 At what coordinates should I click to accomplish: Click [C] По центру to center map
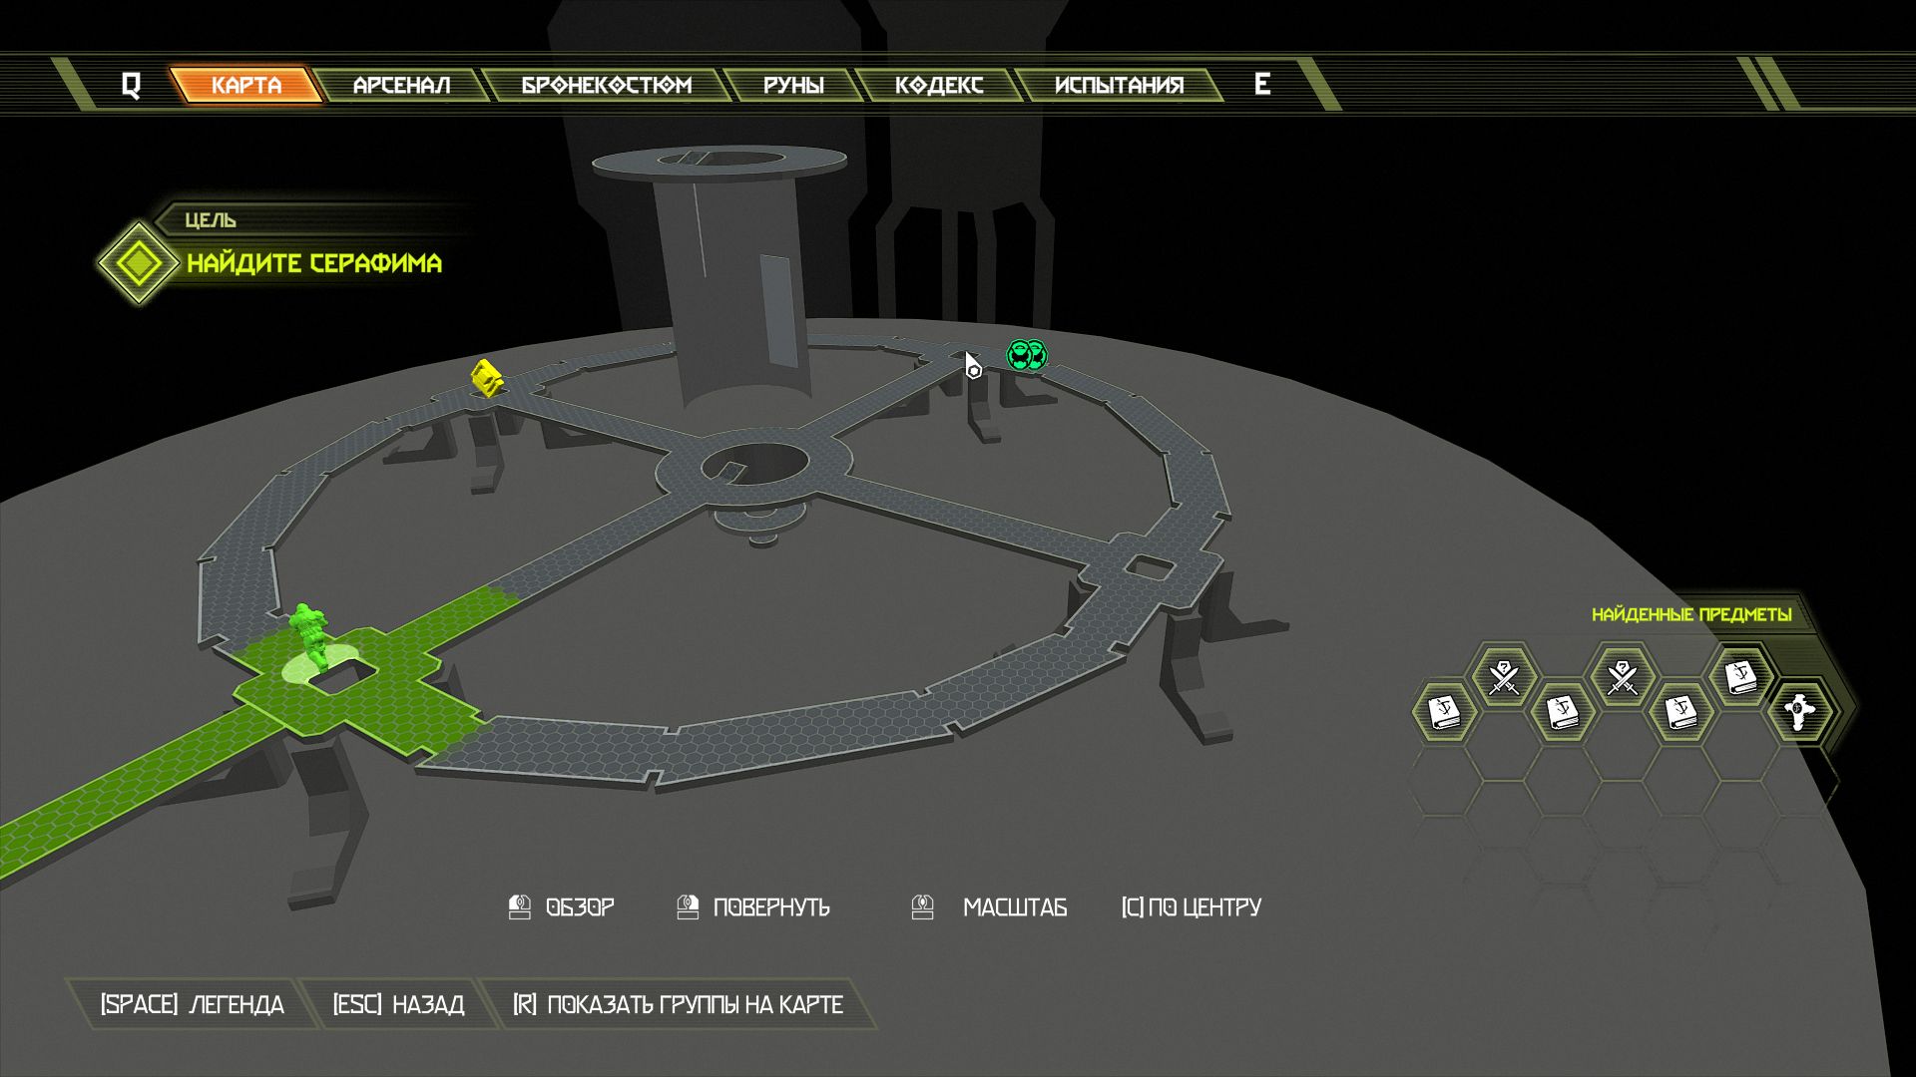coord(1191,907)
